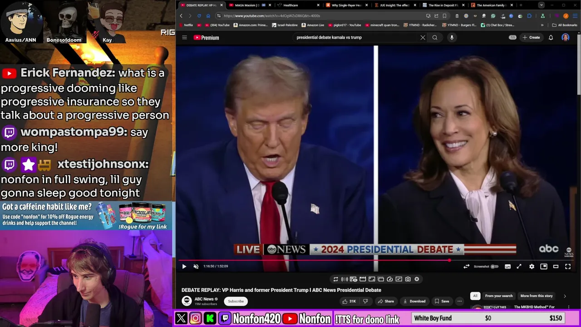The width and height of the screenshot is (581, 327).
Task: Run search with magnifier icon
Action: (435, 38)
